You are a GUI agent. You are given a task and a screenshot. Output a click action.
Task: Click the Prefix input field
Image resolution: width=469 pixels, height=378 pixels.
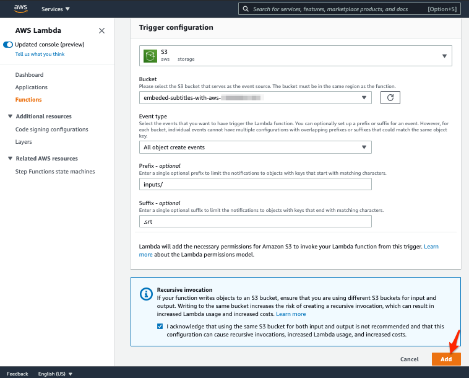pyautogui.click(x=255, y=184)
